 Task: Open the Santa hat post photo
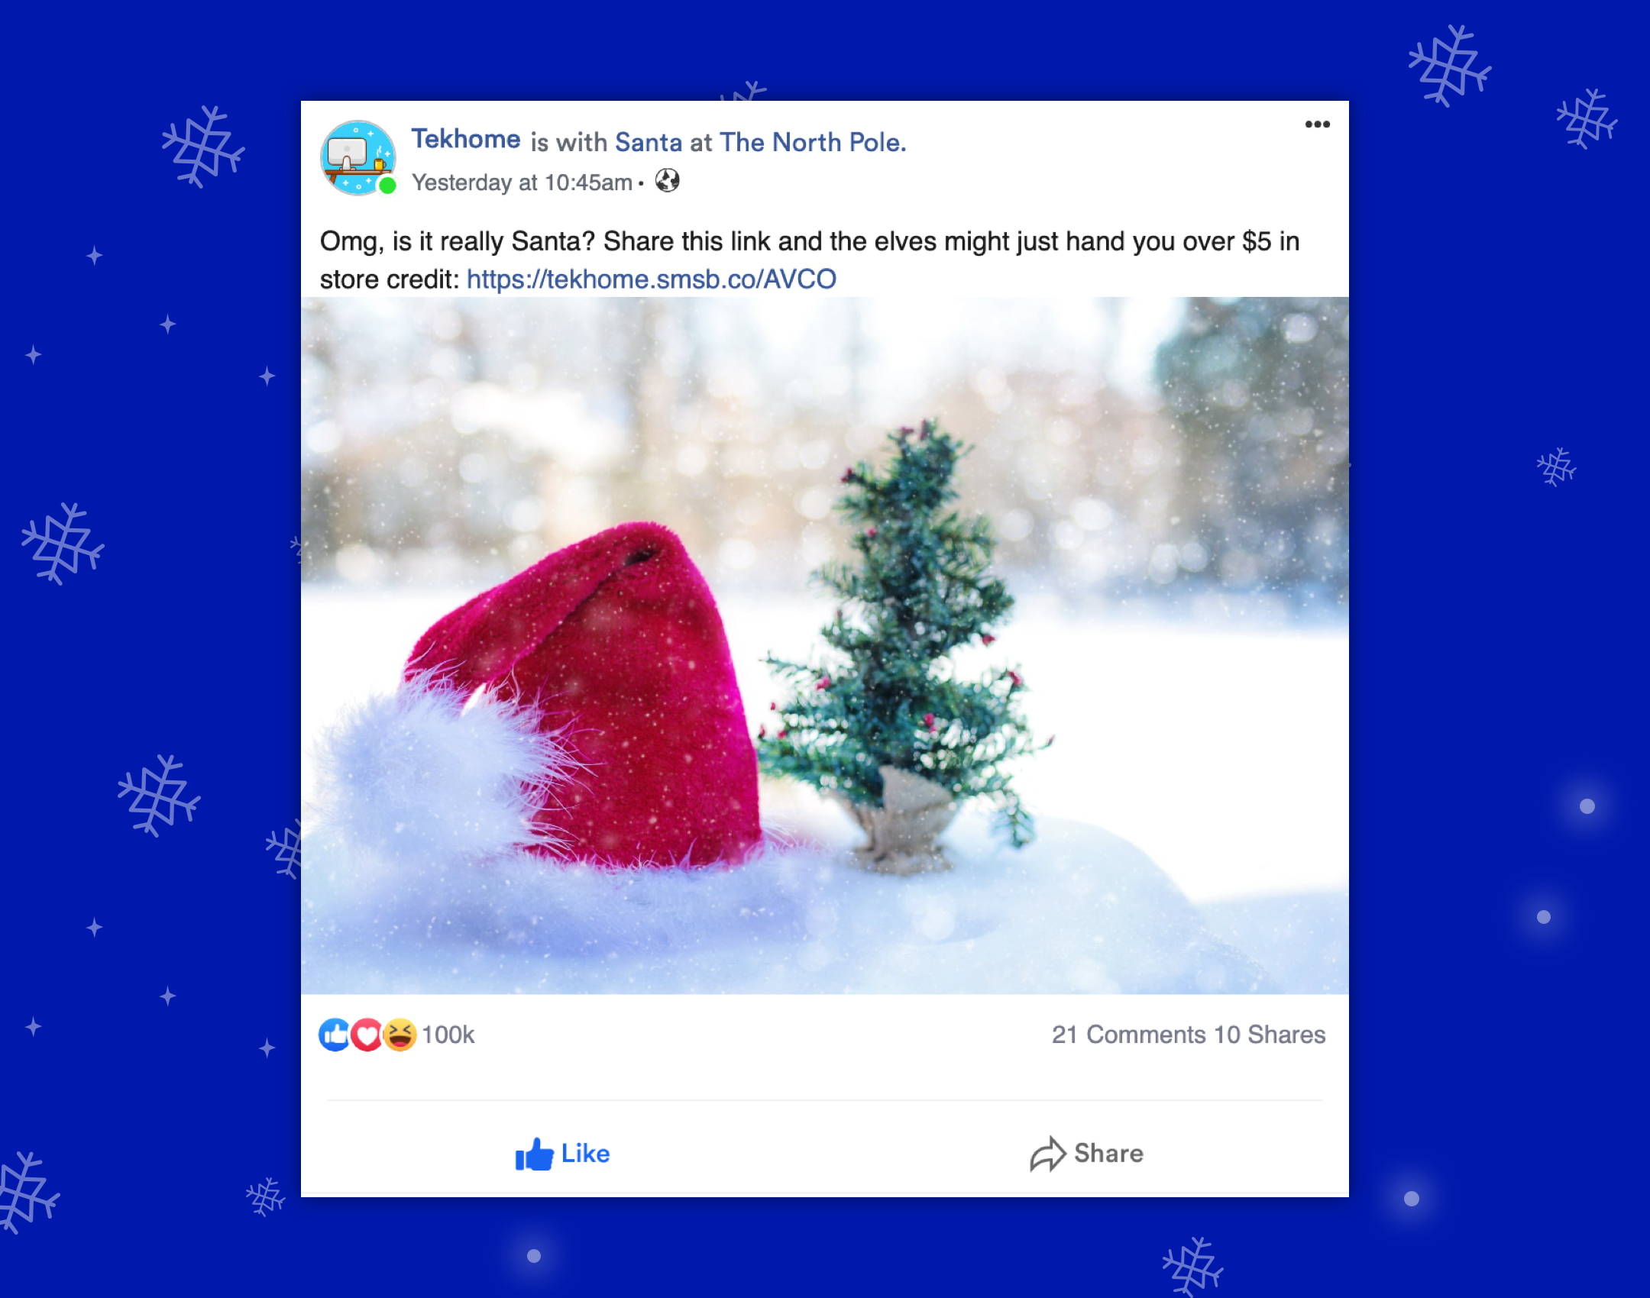(825, 645)
